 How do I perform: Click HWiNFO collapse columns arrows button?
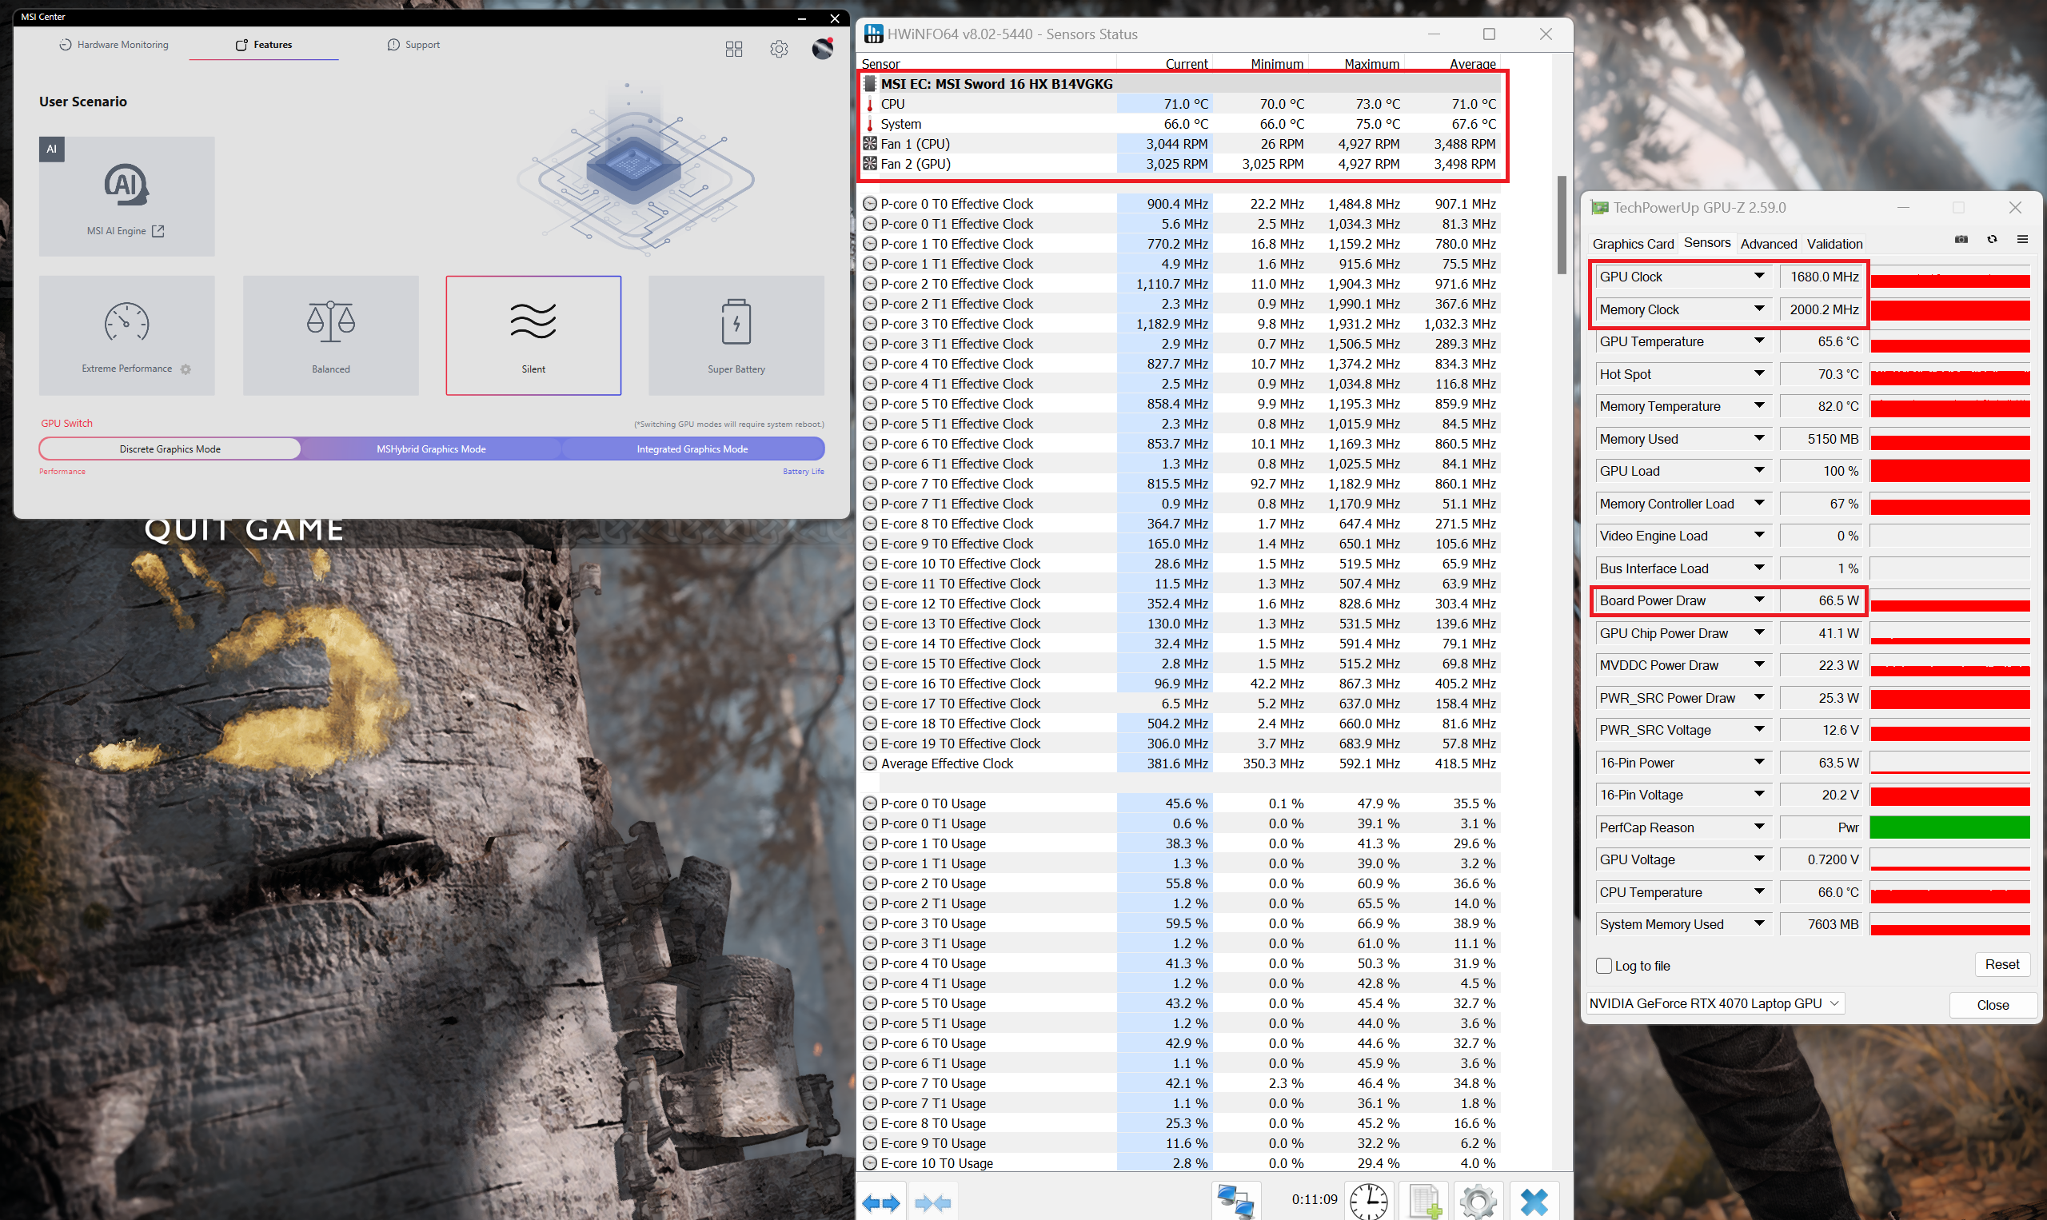[933, 1202]
